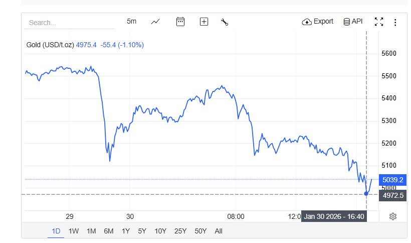This screenshot has width=411, height=243.
Task: Click the add comparison plus icon
Action: click(x=204, y=22)
